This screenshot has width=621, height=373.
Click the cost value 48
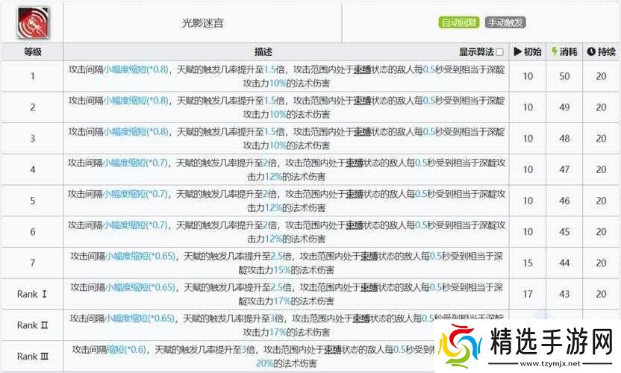coord(564,138)
